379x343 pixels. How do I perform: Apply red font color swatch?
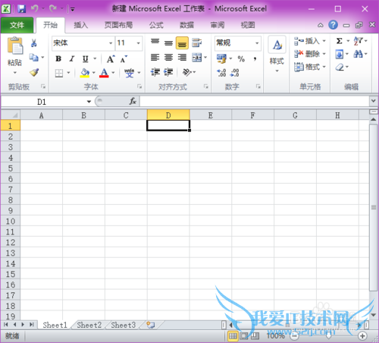coord(104,73)
